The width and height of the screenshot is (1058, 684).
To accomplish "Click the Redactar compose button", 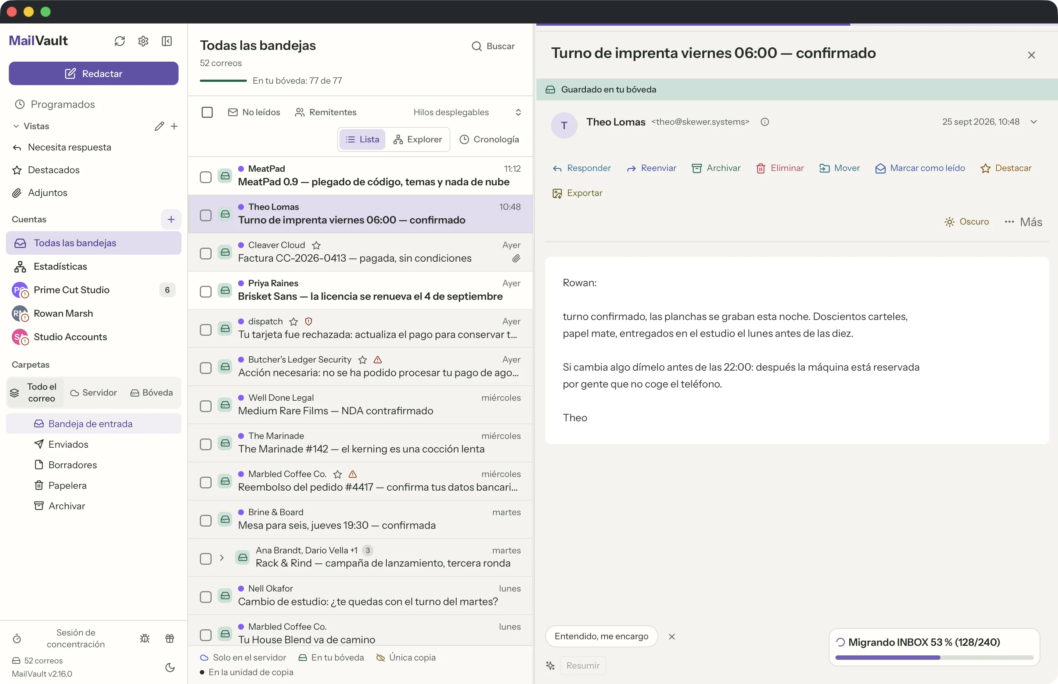I will tap(93, 73).
